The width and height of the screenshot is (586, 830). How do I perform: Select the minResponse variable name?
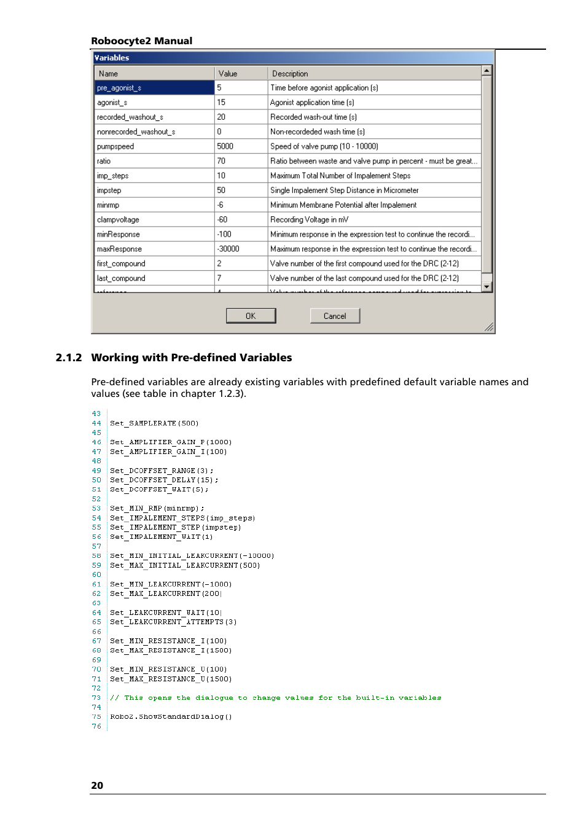118,235
